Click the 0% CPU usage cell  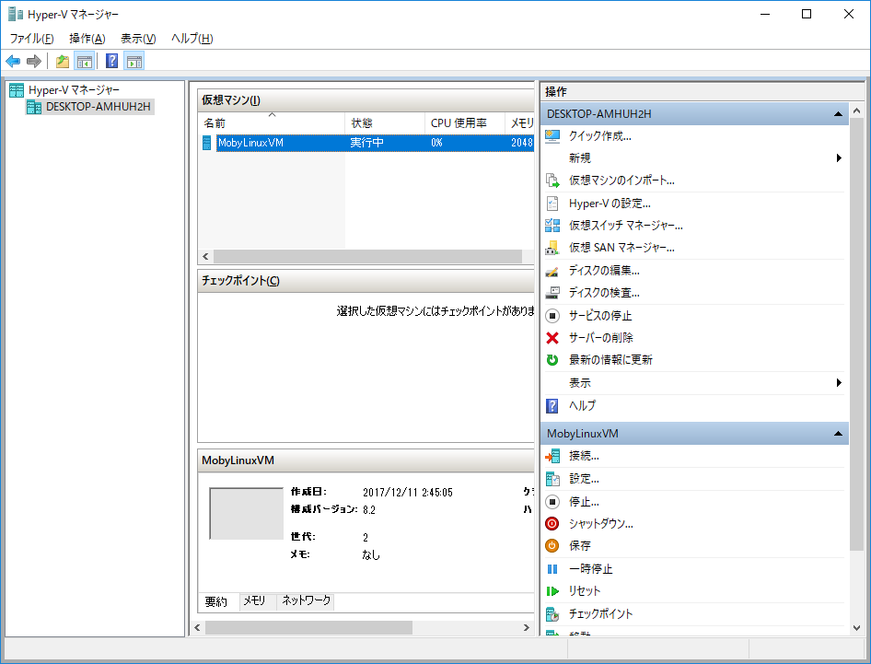tap(436, 143)
